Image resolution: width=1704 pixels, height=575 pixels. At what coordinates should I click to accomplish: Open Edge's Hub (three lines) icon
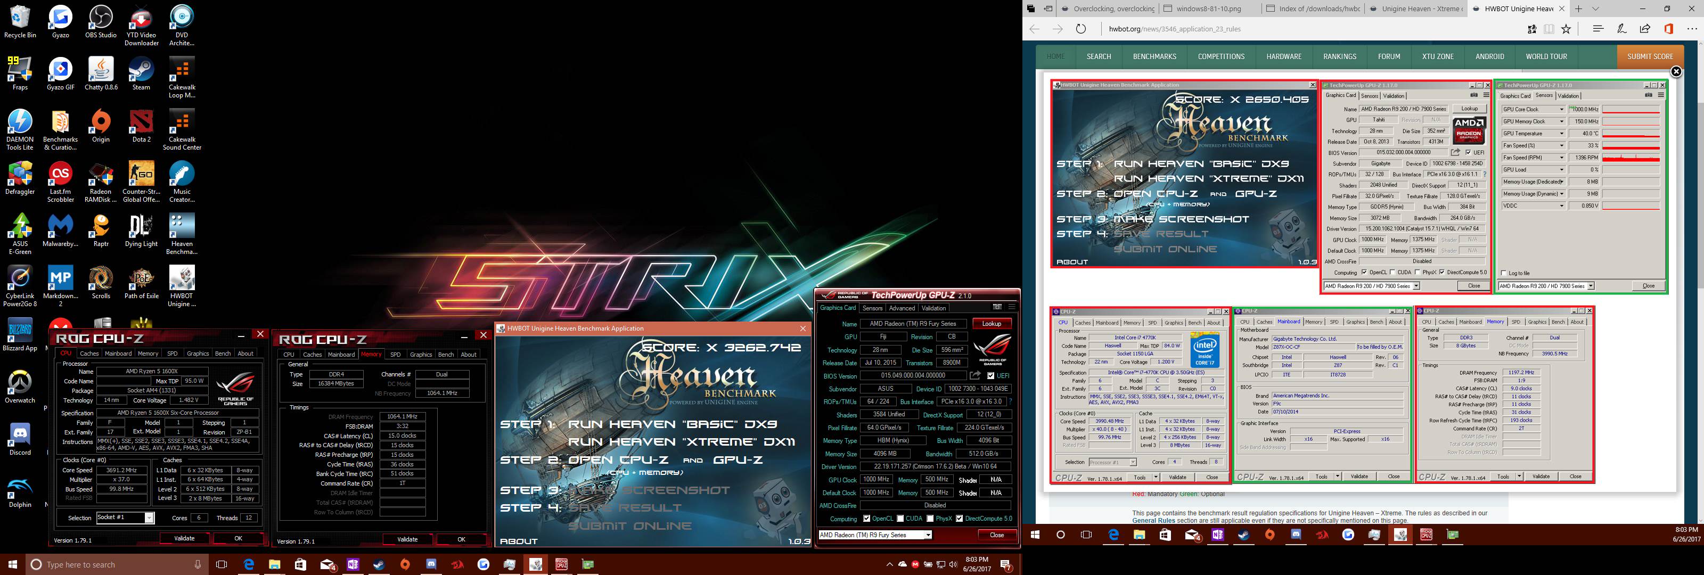coord(1598,29)
